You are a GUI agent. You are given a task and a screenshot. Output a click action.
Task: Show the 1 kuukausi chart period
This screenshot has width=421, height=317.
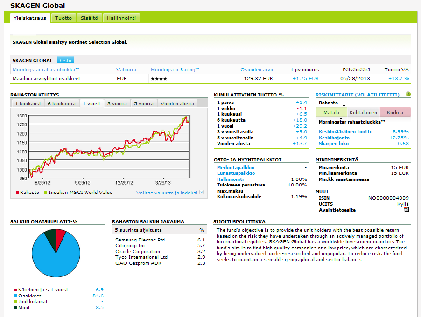(28, 103)
